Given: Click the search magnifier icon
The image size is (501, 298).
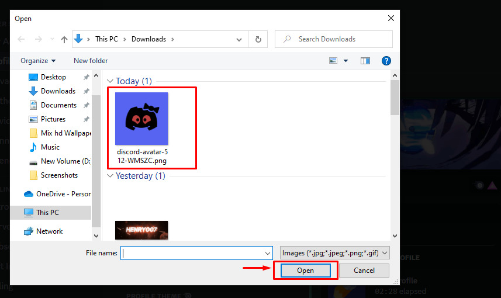Looking at the screenshot, I should click(x=287, y=39).
